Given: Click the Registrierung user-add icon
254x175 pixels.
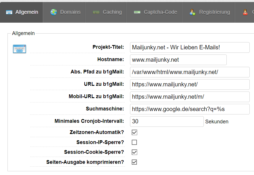Looking at the screenshot, I should (x=192, y=12).
